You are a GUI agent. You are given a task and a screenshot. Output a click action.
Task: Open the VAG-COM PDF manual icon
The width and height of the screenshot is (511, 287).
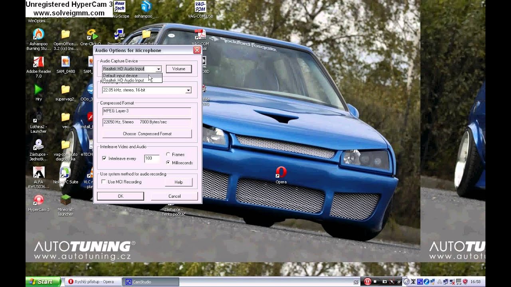(200, 37)
